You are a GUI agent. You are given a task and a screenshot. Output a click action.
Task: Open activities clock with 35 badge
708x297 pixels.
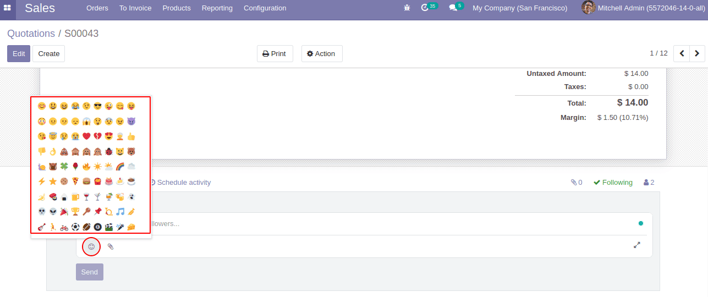[x=429, y=8]
